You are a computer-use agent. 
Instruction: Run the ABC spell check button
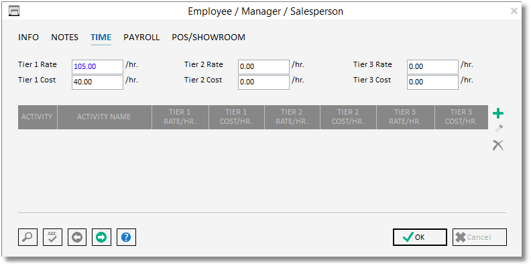coord(52,237)
